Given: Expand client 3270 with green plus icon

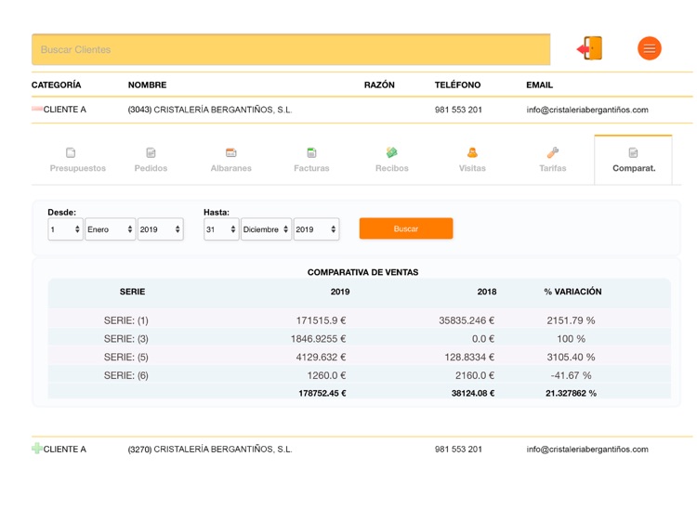Looking at the screenshot, I should [x=37, y=449].
